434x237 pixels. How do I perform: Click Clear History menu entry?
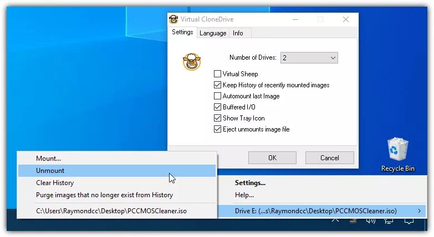(x=117, y=183)
